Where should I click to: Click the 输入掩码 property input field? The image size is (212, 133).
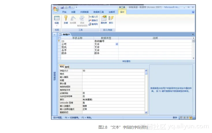(x=113, y=77)
